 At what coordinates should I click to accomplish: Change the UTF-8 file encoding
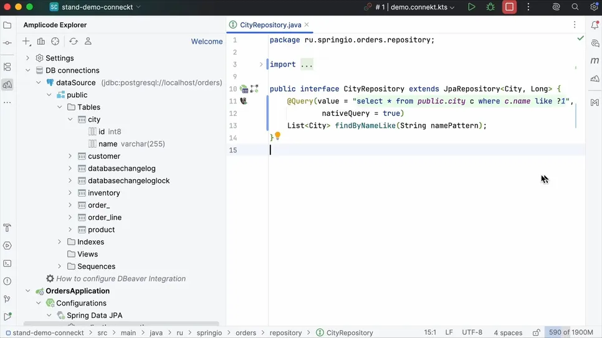click(472, 332)
